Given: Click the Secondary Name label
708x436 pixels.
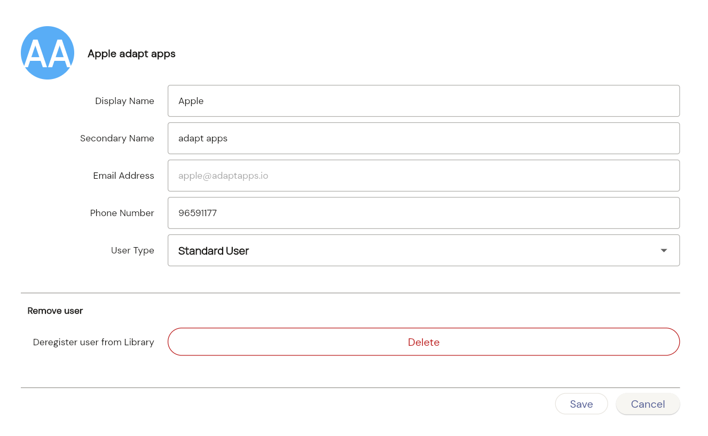Looking at the screenshot, I should (117, 138).
